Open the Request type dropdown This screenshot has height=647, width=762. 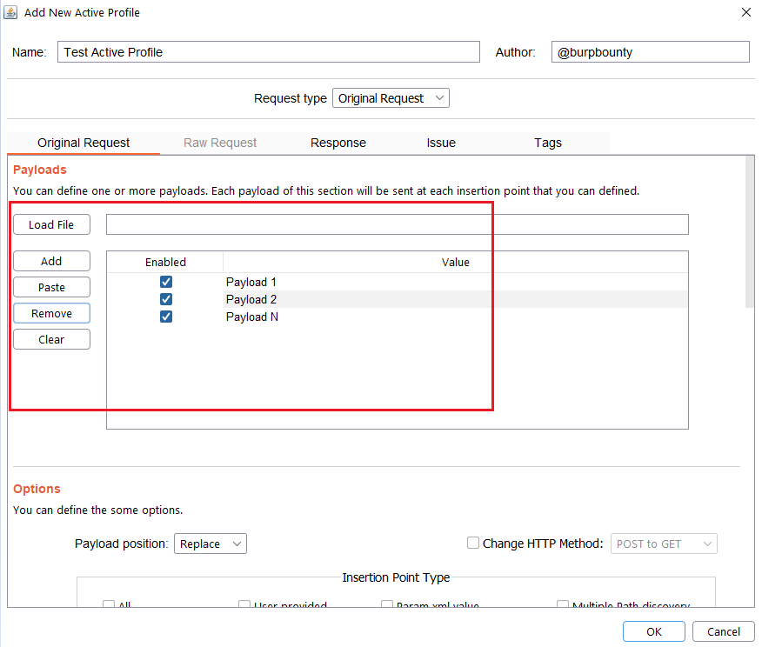[391, 98]
